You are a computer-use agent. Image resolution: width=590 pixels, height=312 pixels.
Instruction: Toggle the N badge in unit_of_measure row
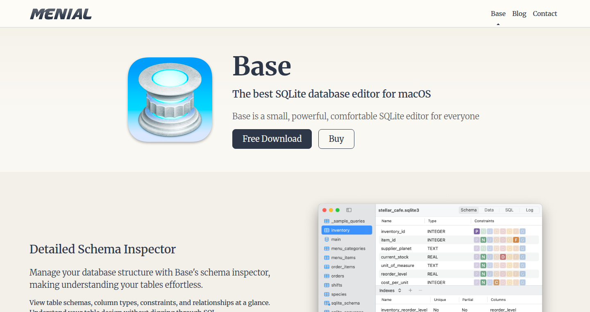click(483, 265)
